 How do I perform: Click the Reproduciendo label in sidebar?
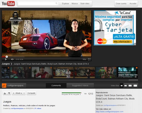(102, 93)
